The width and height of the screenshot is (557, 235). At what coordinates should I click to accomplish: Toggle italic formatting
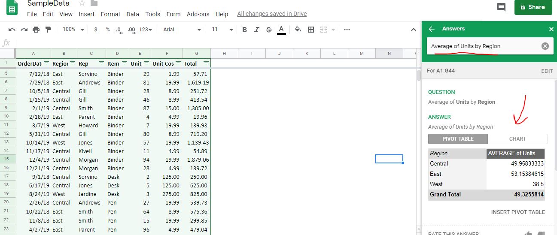257,30
